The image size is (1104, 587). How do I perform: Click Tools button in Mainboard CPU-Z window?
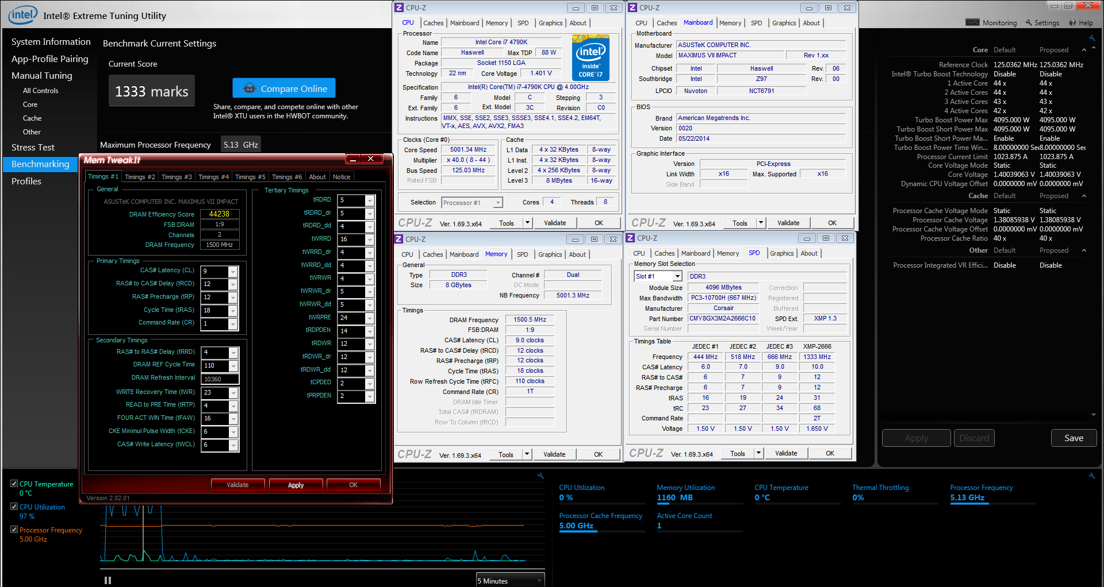coord(739,223)
